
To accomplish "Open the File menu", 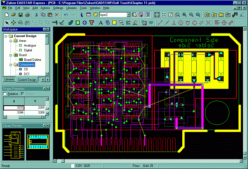I will 10,8.
